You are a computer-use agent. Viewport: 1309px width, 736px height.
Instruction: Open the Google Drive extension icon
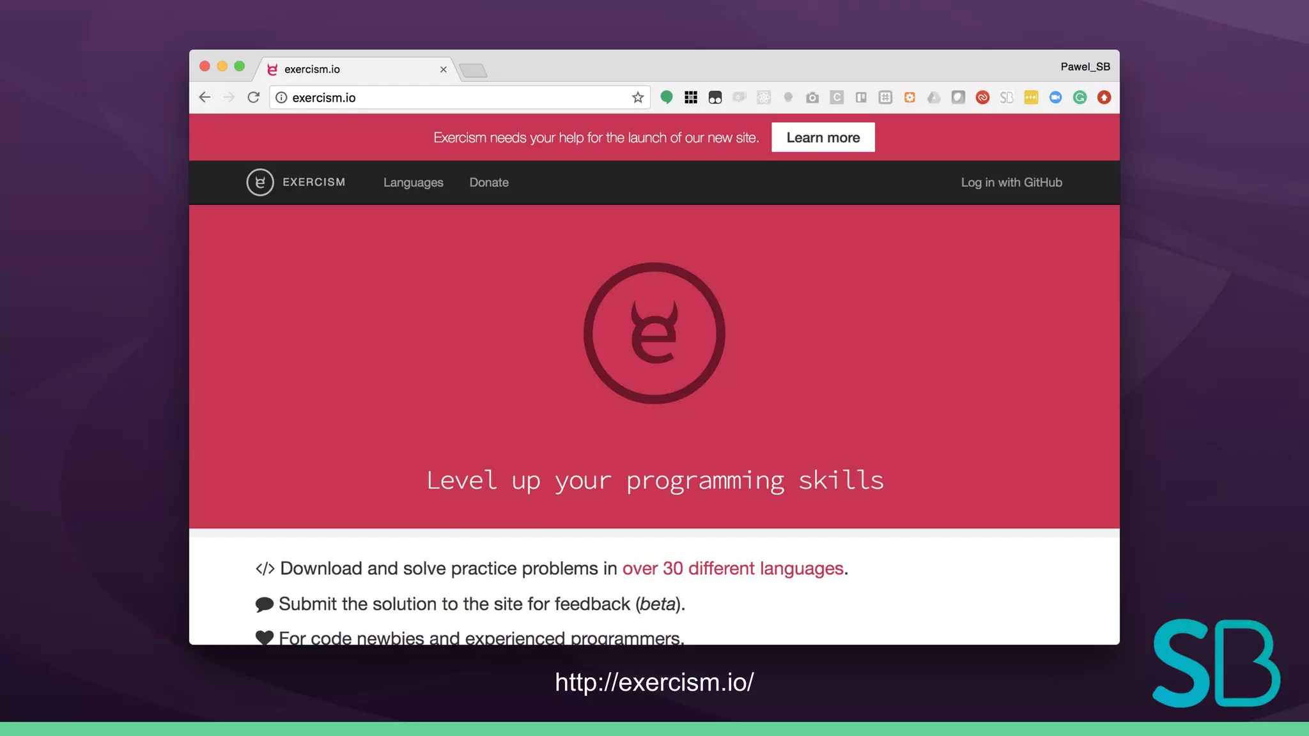coord(934,98)
